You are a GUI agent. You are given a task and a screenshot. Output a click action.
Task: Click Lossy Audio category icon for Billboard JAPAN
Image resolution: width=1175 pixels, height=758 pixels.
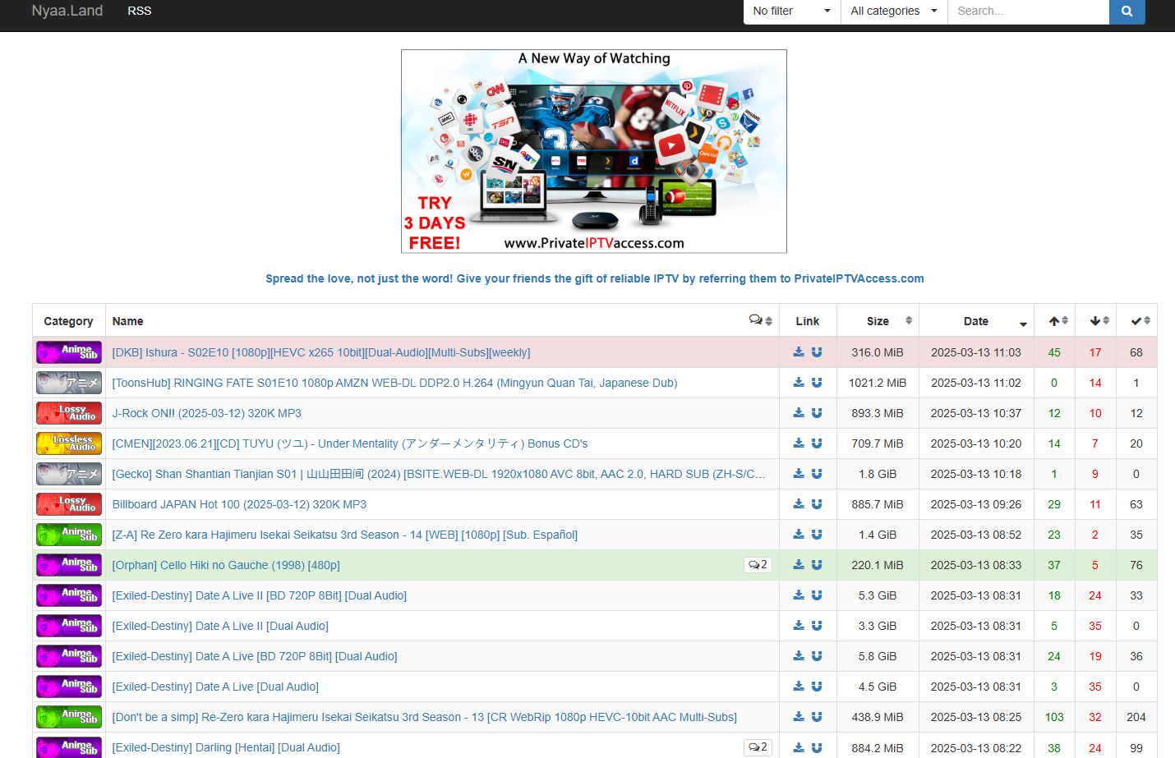[69, 504]
